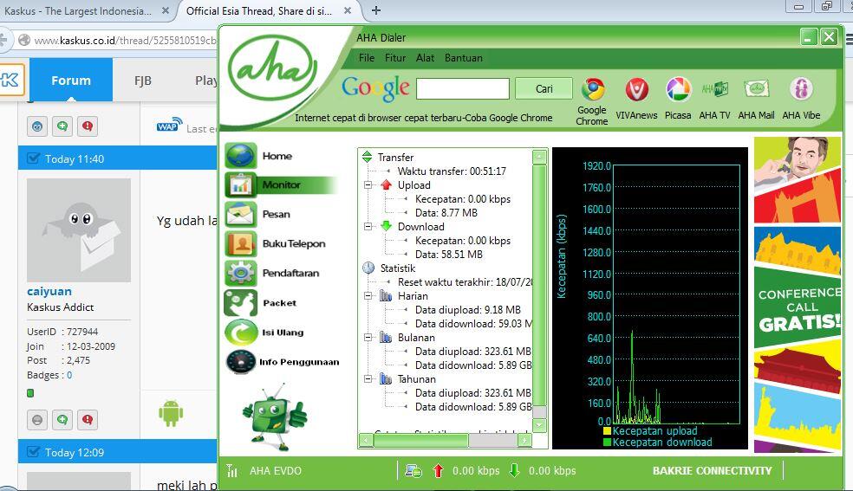Open the Home section in AHA Dialer

[242, 156]
